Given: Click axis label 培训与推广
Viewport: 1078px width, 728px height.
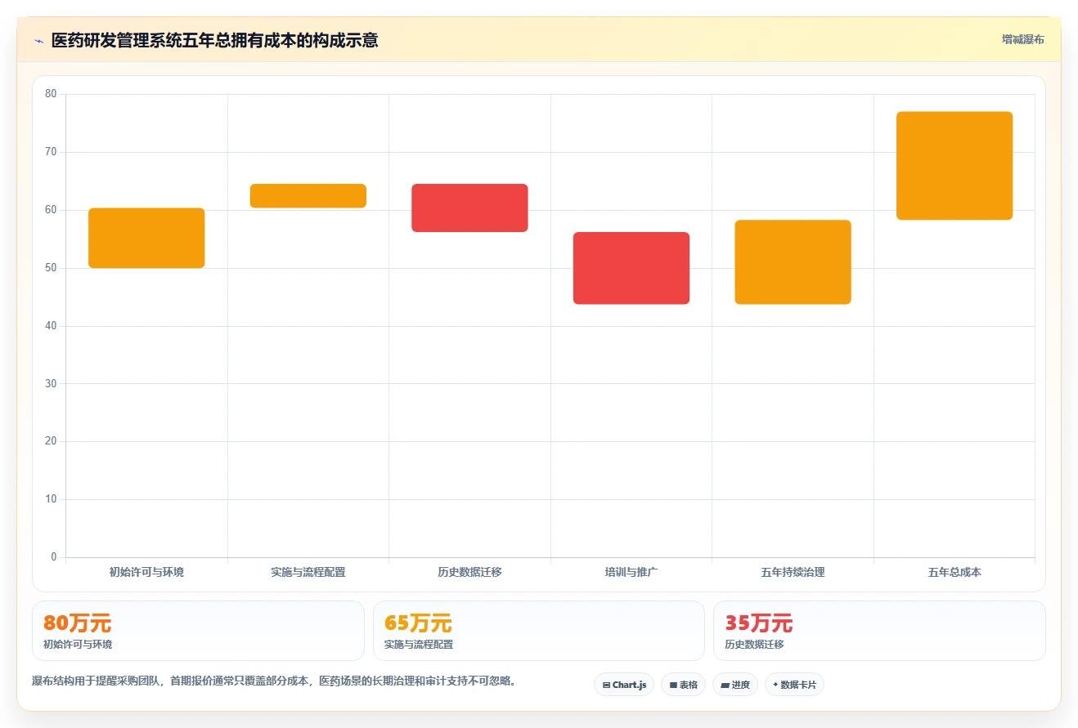Looking at the screenshot, I should click(631, 572).
